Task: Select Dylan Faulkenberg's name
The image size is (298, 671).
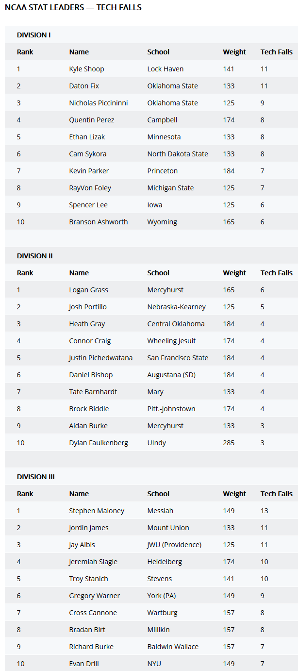Action: point(98,443)
